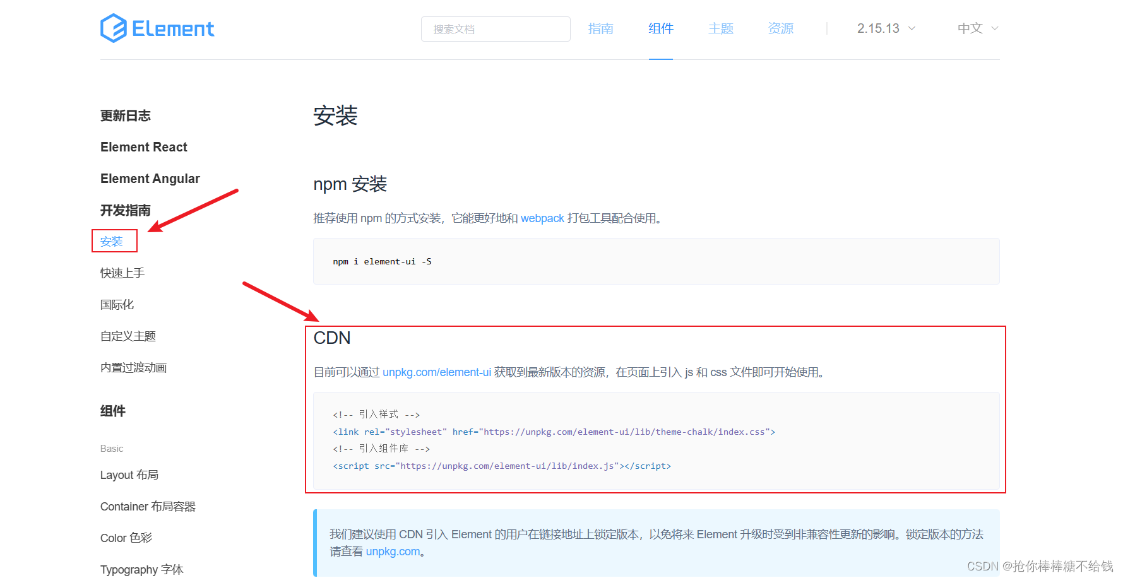Image resolution: width=1123 pixels, height=578 pixels.
Task: Expand the 2.15.13 version dropdown
Action: pyautogui.click(x=886, y=28)
